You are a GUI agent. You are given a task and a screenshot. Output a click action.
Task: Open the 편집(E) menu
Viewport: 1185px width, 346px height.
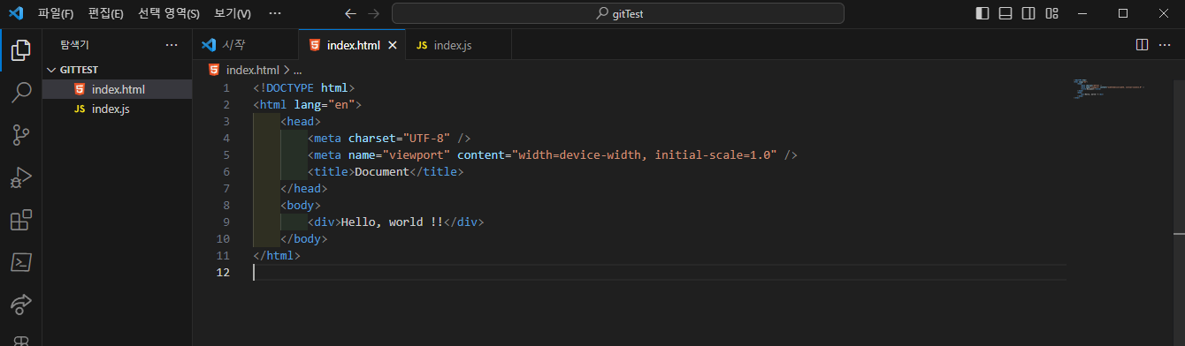[106, 14]
